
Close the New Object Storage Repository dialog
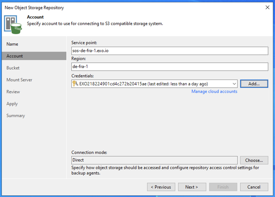[267, 7]
